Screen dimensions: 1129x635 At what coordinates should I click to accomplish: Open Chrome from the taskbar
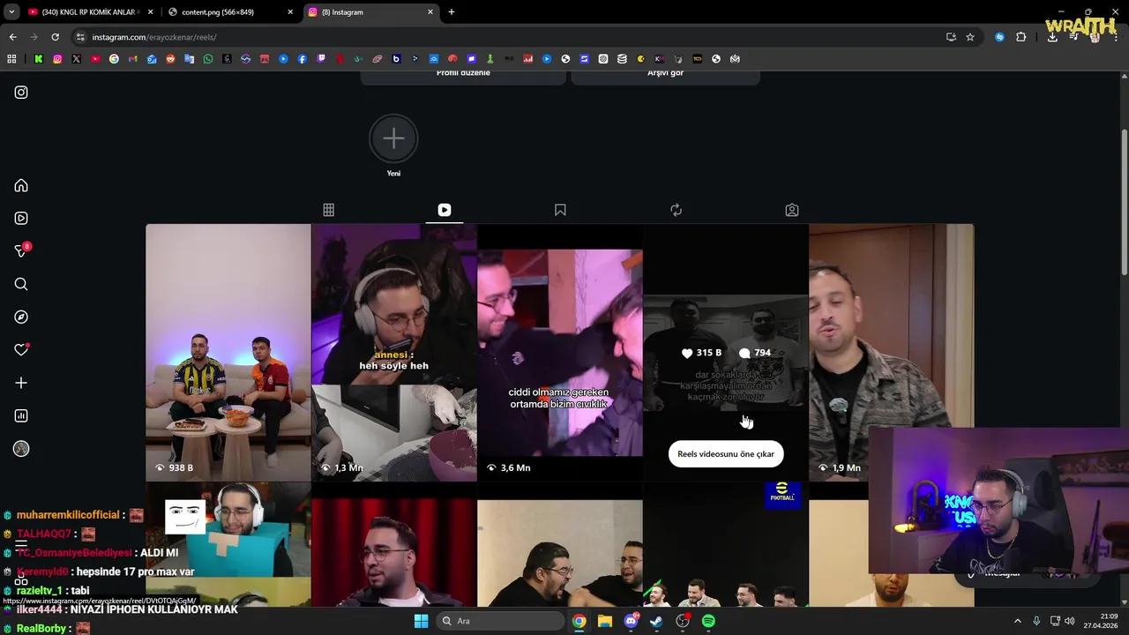coord(579,621)
